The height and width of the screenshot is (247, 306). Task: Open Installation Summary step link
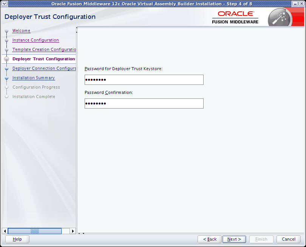(34, 78)
